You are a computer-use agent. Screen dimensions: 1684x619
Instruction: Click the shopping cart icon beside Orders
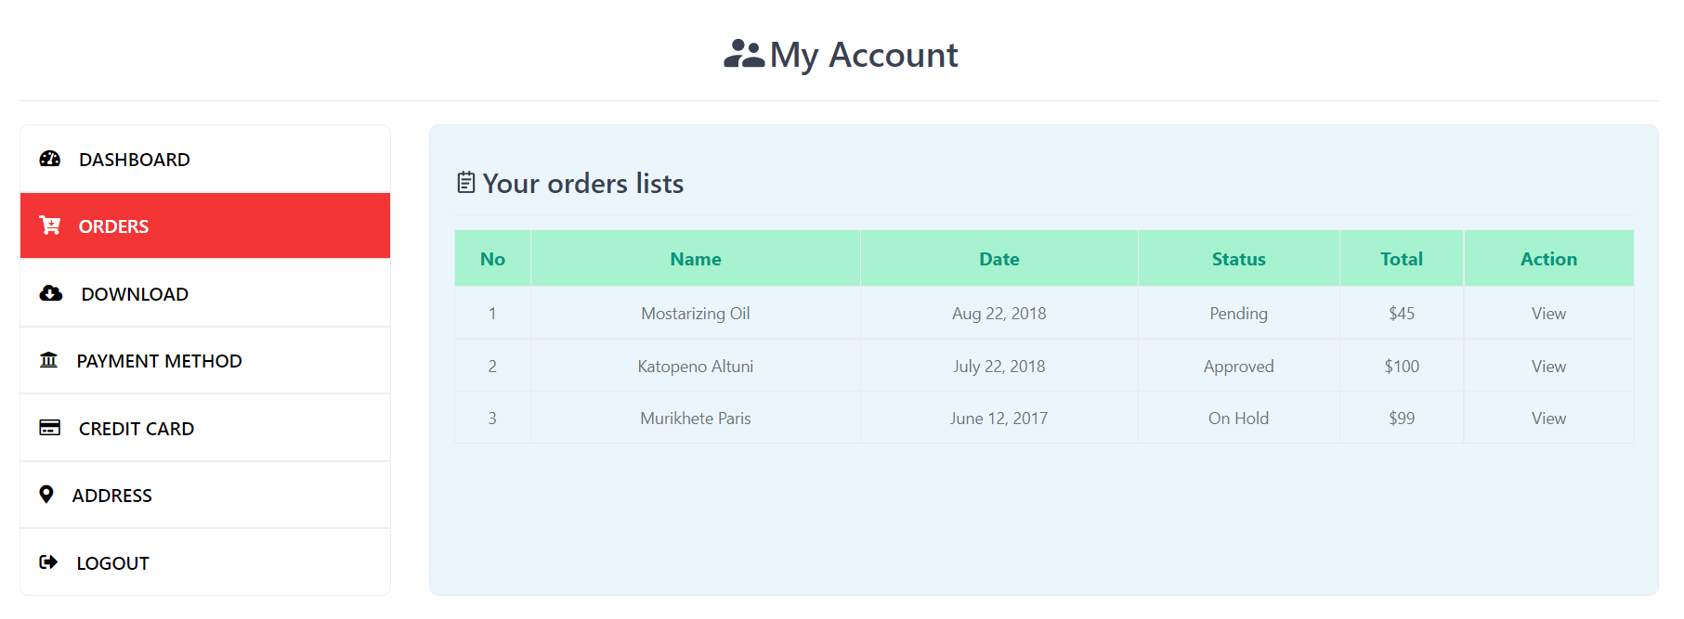[50, 226]
